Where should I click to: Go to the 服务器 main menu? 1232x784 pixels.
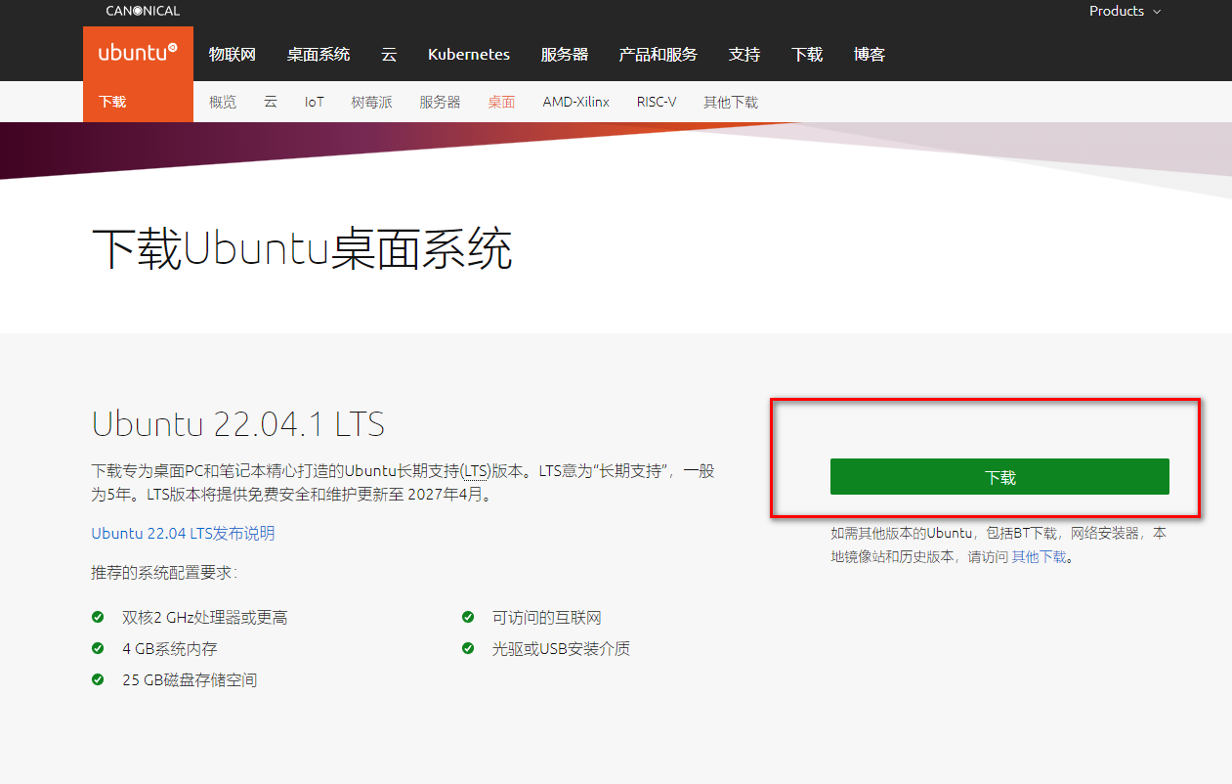pyautogui.click(x=565, y=54)
